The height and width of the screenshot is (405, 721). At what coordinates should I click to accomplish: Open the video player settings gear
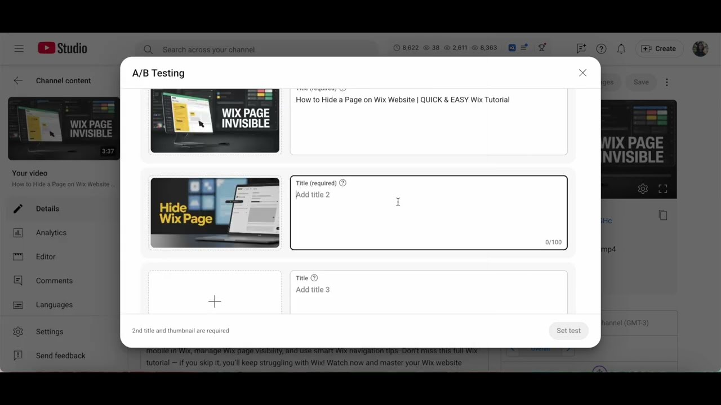coord(643,189)
